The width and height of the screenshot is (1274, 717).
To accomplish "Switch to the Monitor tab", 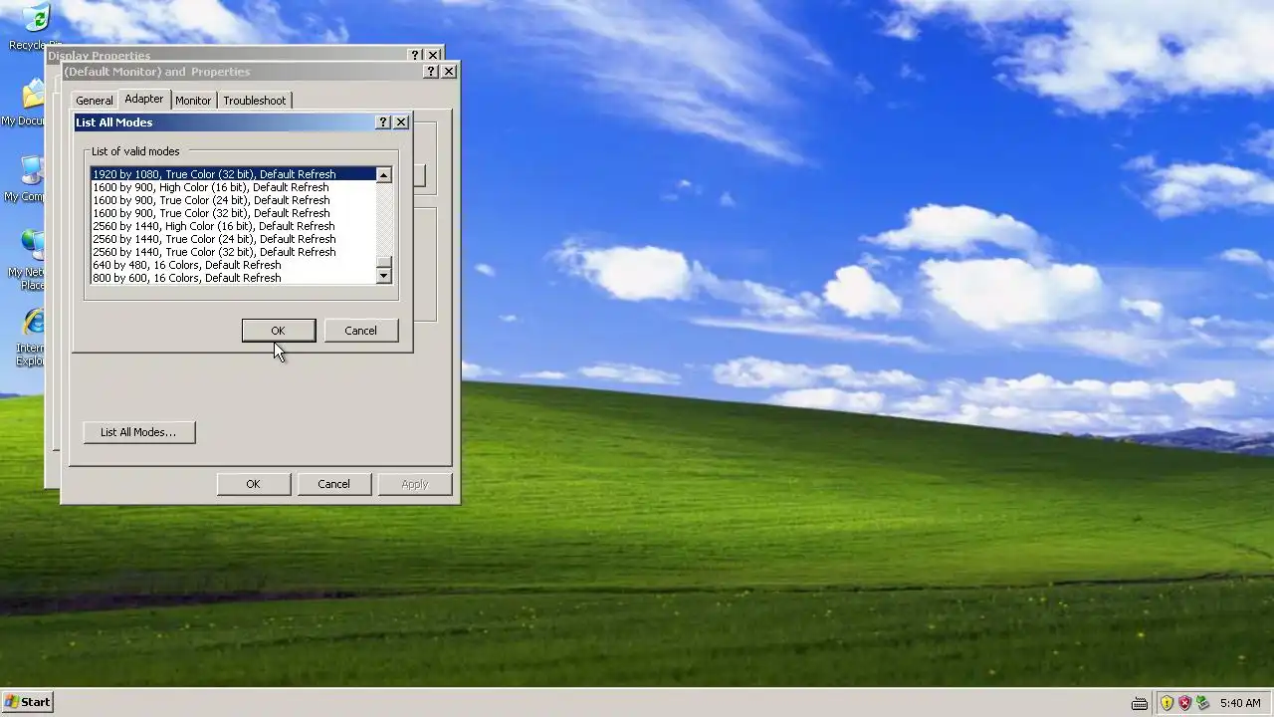I will (x=193, y=101).
